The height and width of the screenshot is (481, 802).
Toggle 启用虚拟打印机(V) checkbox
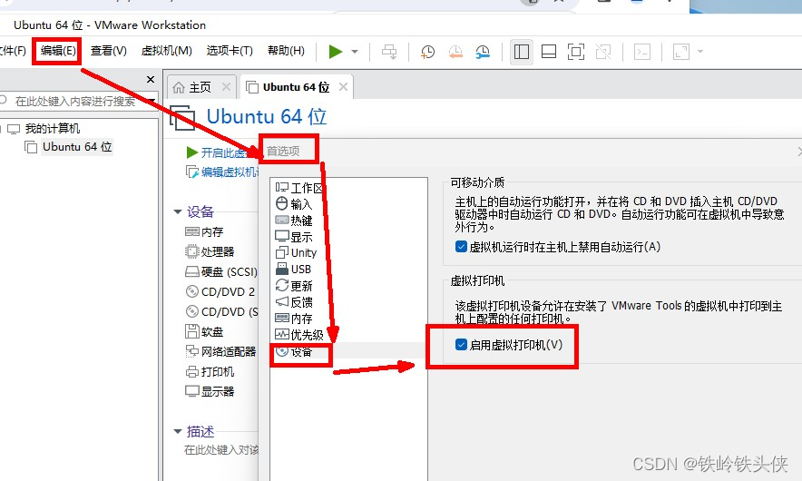pyautogui.click(x=461, y=344)
